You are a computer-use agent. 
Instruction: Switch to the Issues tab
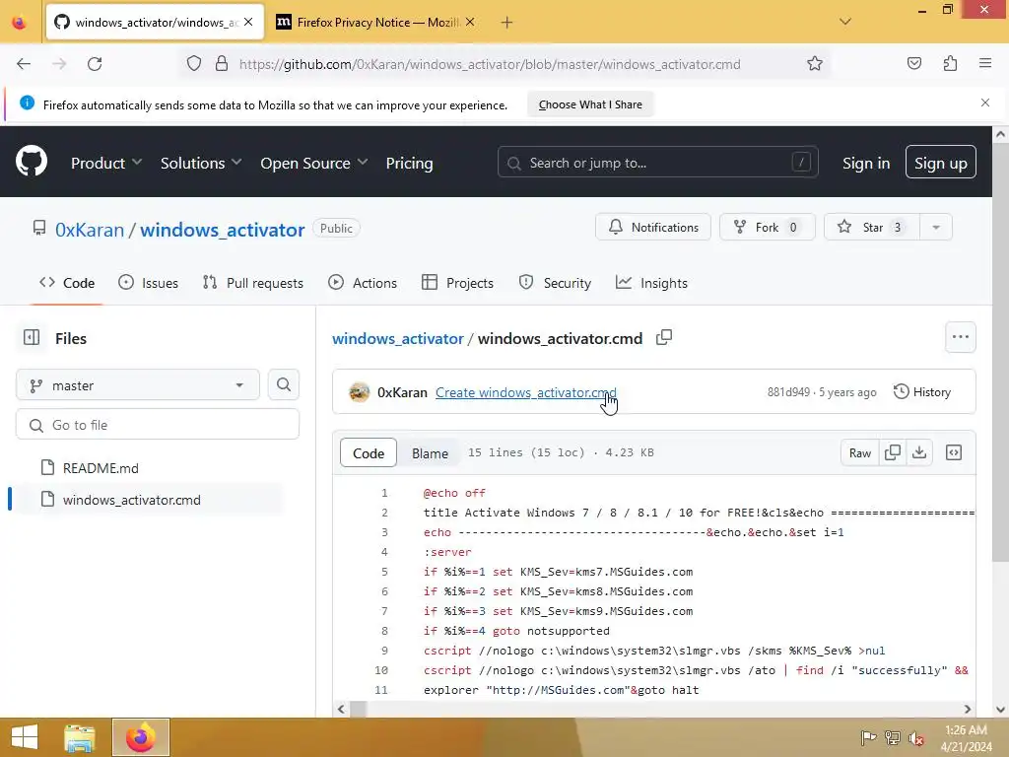[x=148, y=283]
